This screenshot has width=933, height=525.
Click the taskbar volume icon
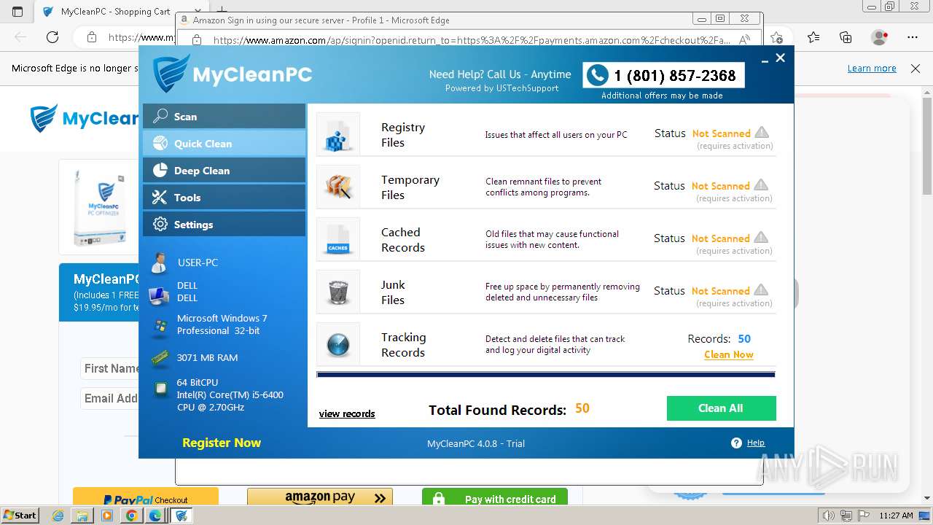[828, 516]
